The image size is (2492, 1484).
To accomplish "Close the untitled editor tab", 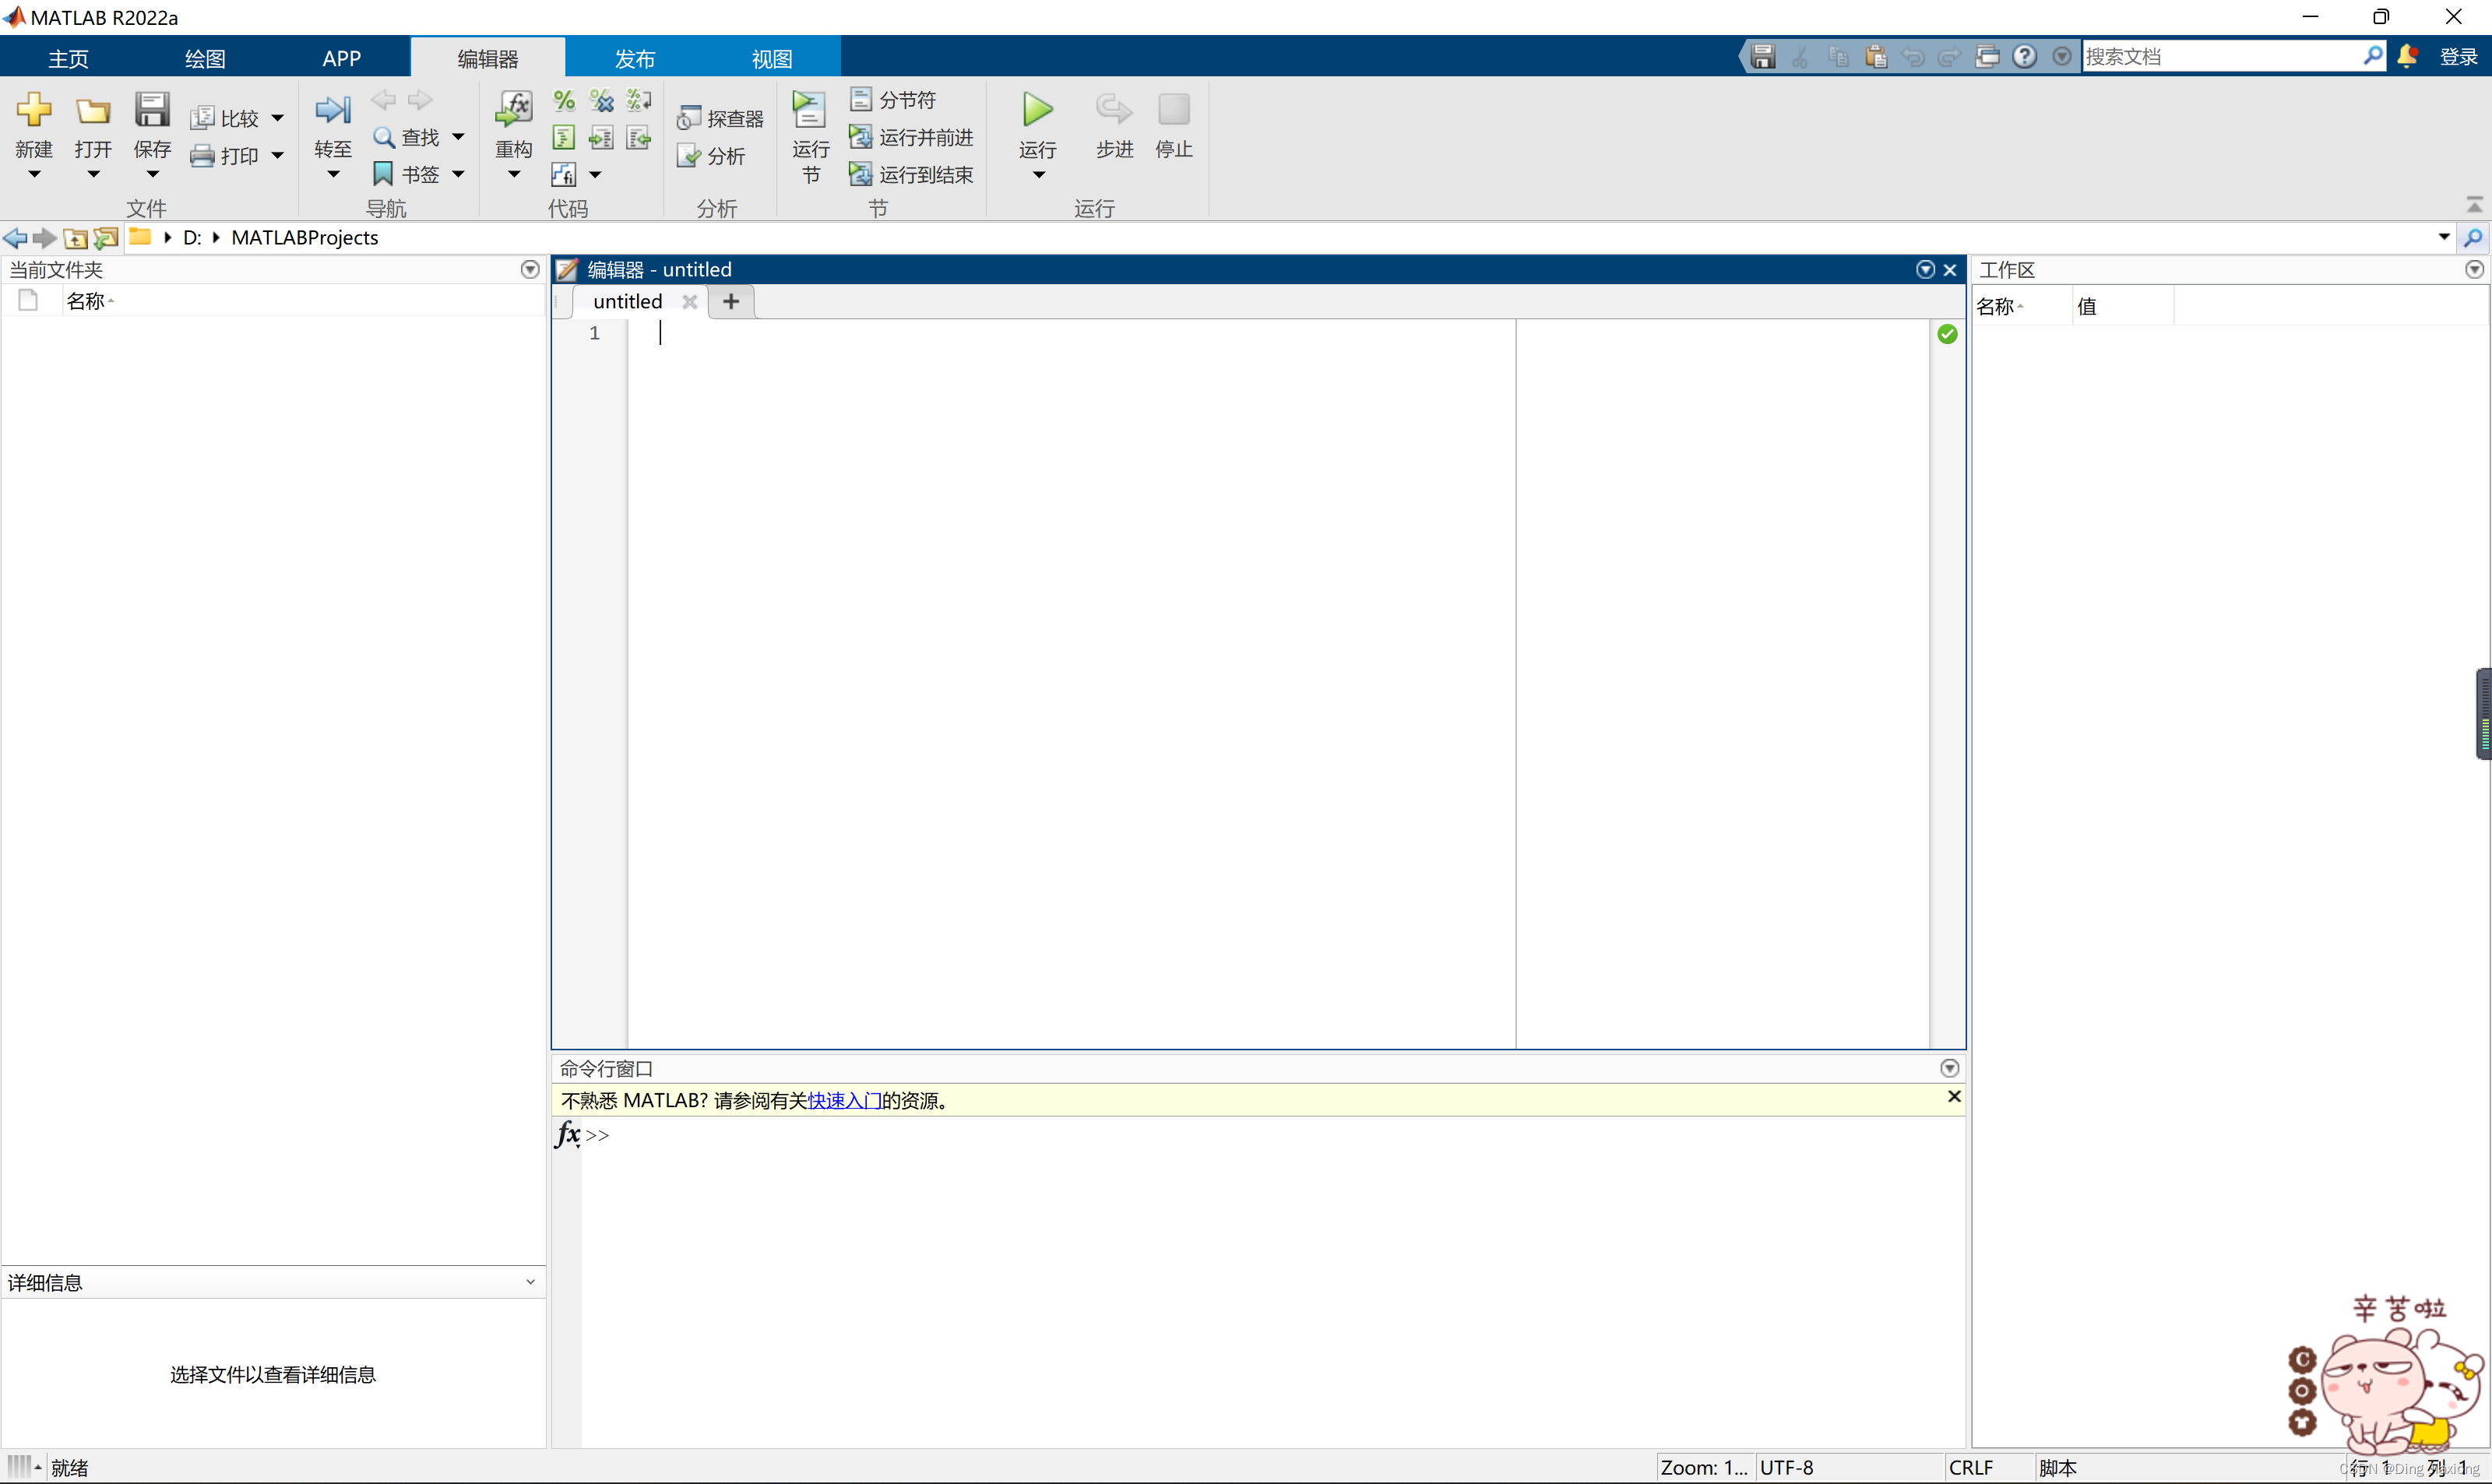I will point(689,301).
